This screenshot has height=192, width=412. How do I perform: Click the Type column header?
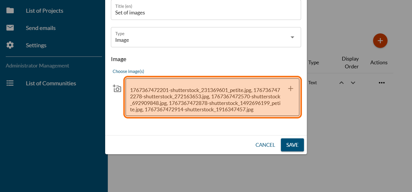(313, 63)
